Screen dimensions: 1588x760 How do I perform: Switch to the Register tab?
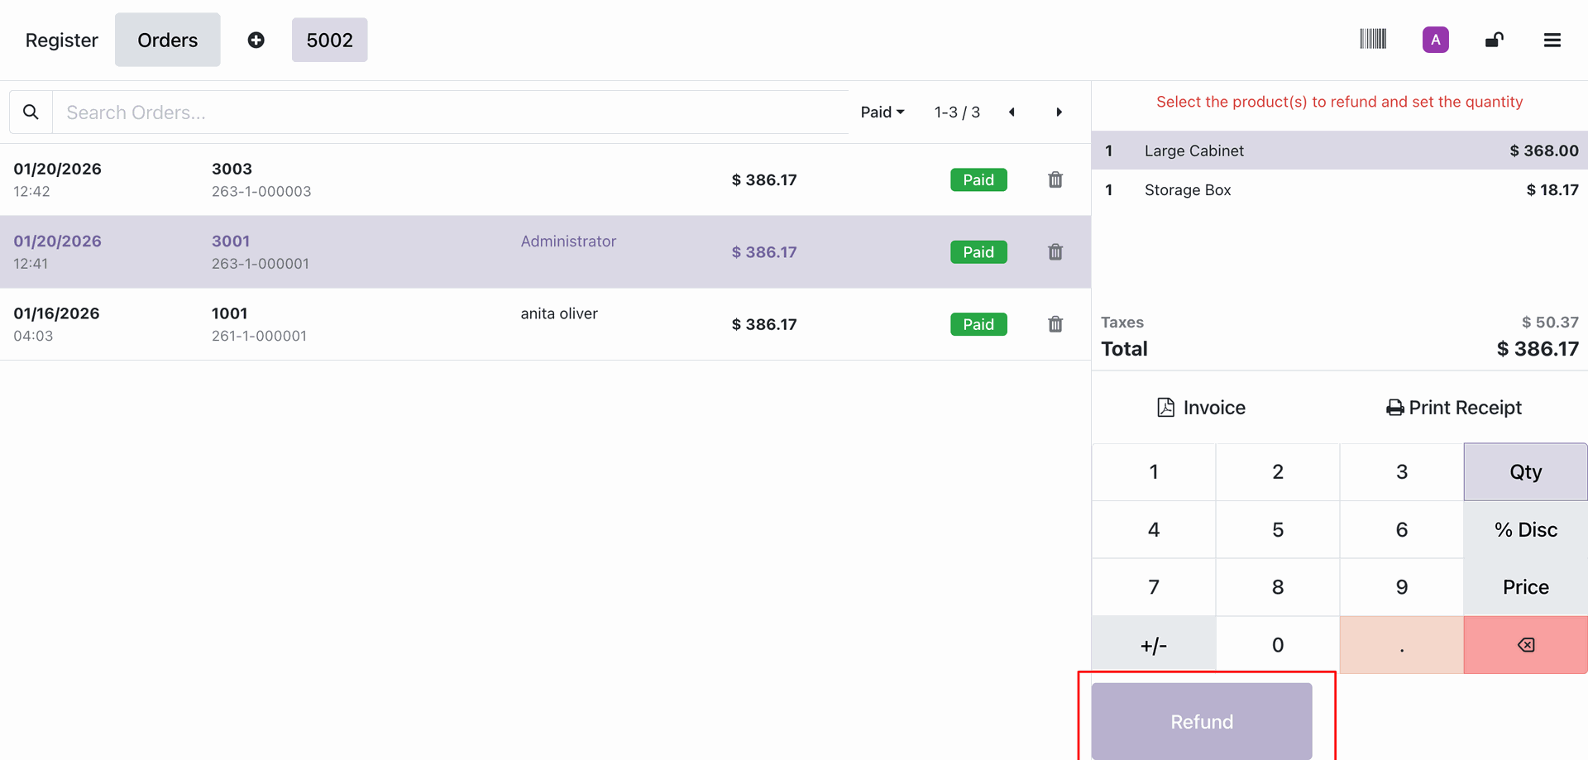tap(61, 40)
